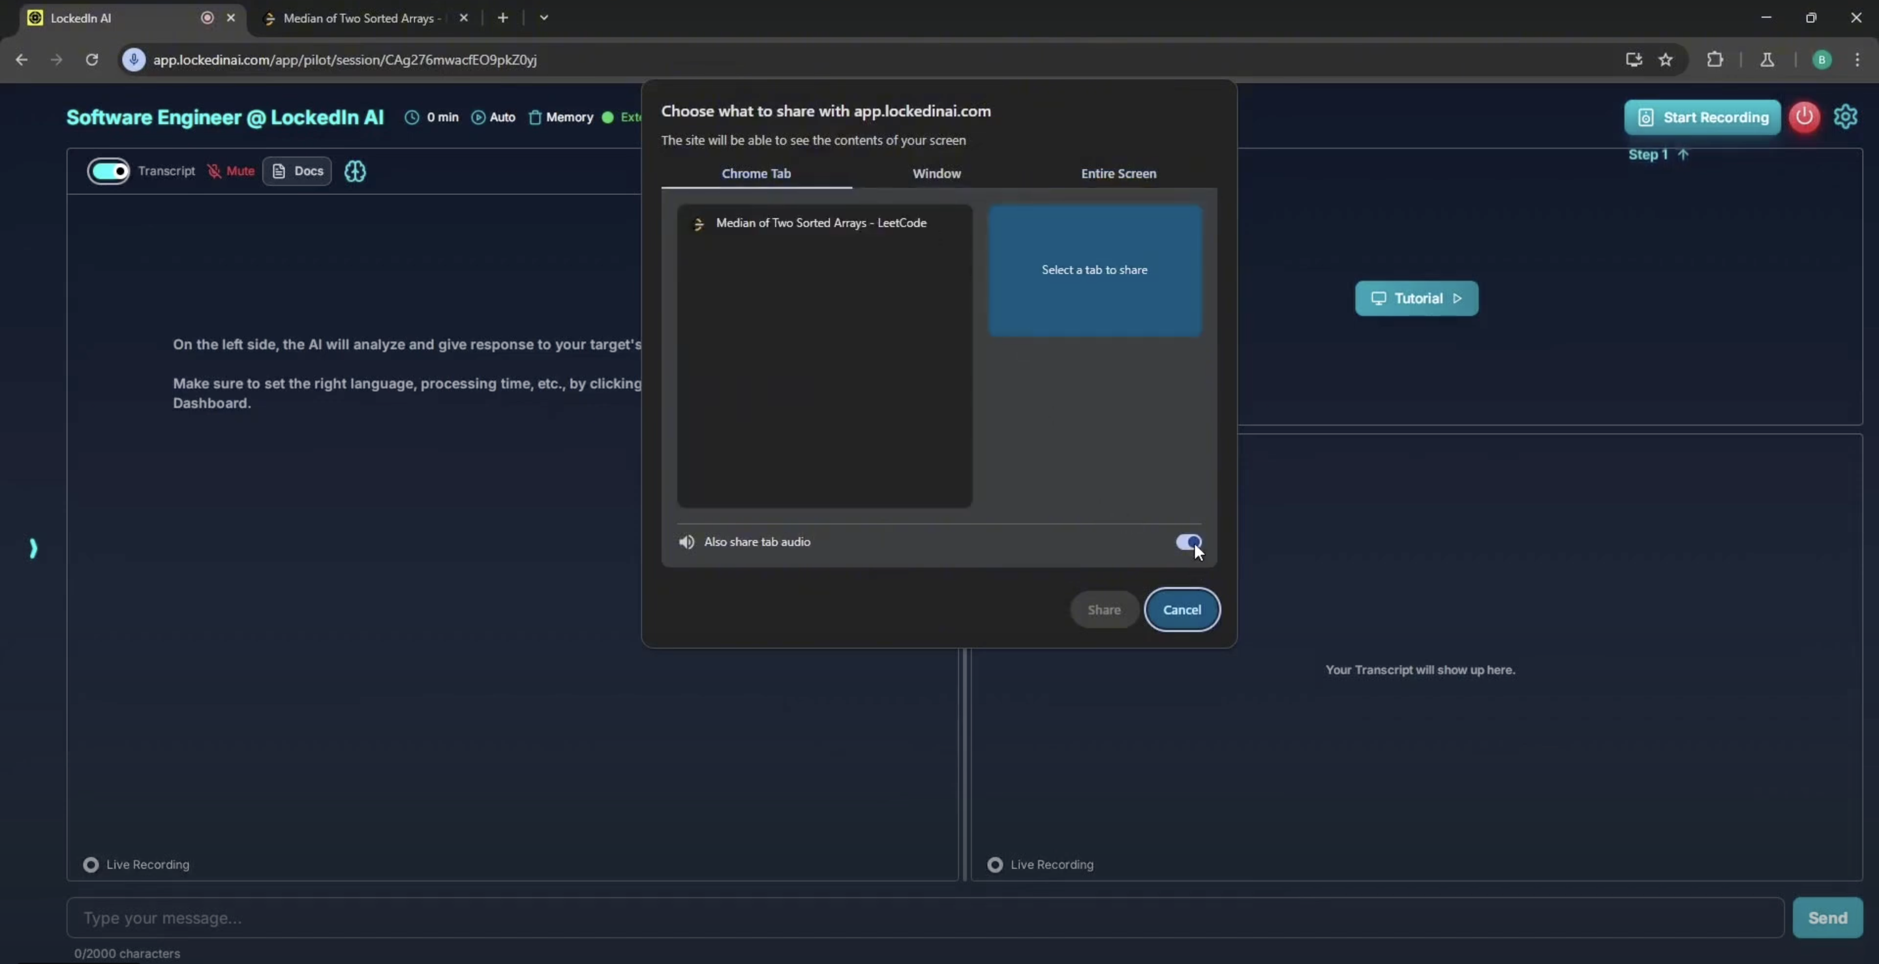The height and width of the screenshot is (964, 1879).
Task: Open the settings gear icon
Action: coord(1844,117)
